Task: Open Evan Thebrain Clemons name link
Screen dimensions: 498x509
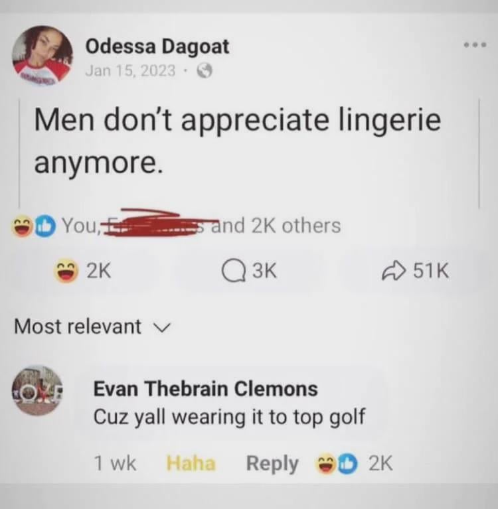Action: 205,389
